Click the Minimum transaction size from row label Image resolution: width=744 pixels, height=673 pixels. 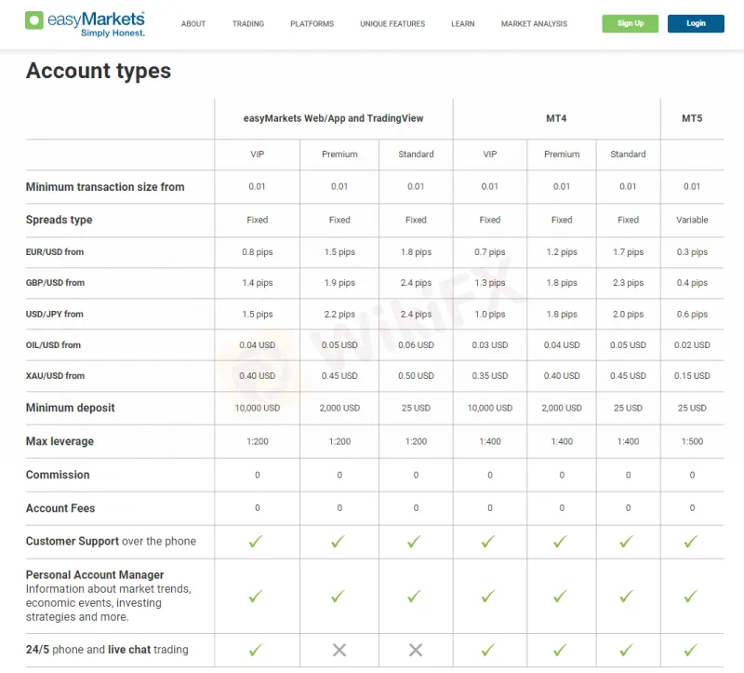pos(105,187)
